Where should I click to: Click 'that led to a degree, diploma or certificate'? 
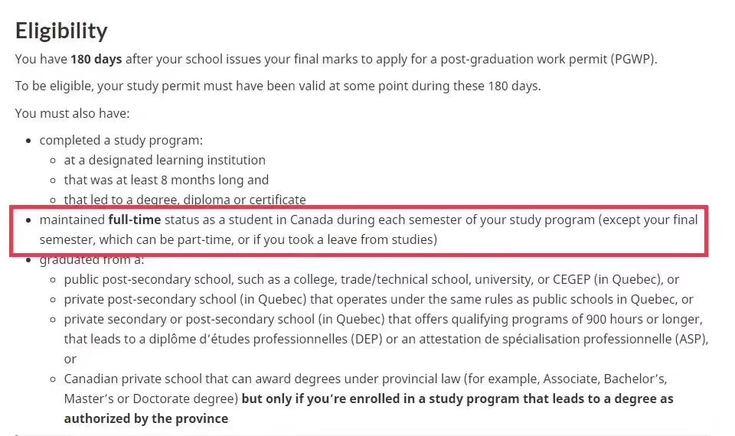[185, 200]
